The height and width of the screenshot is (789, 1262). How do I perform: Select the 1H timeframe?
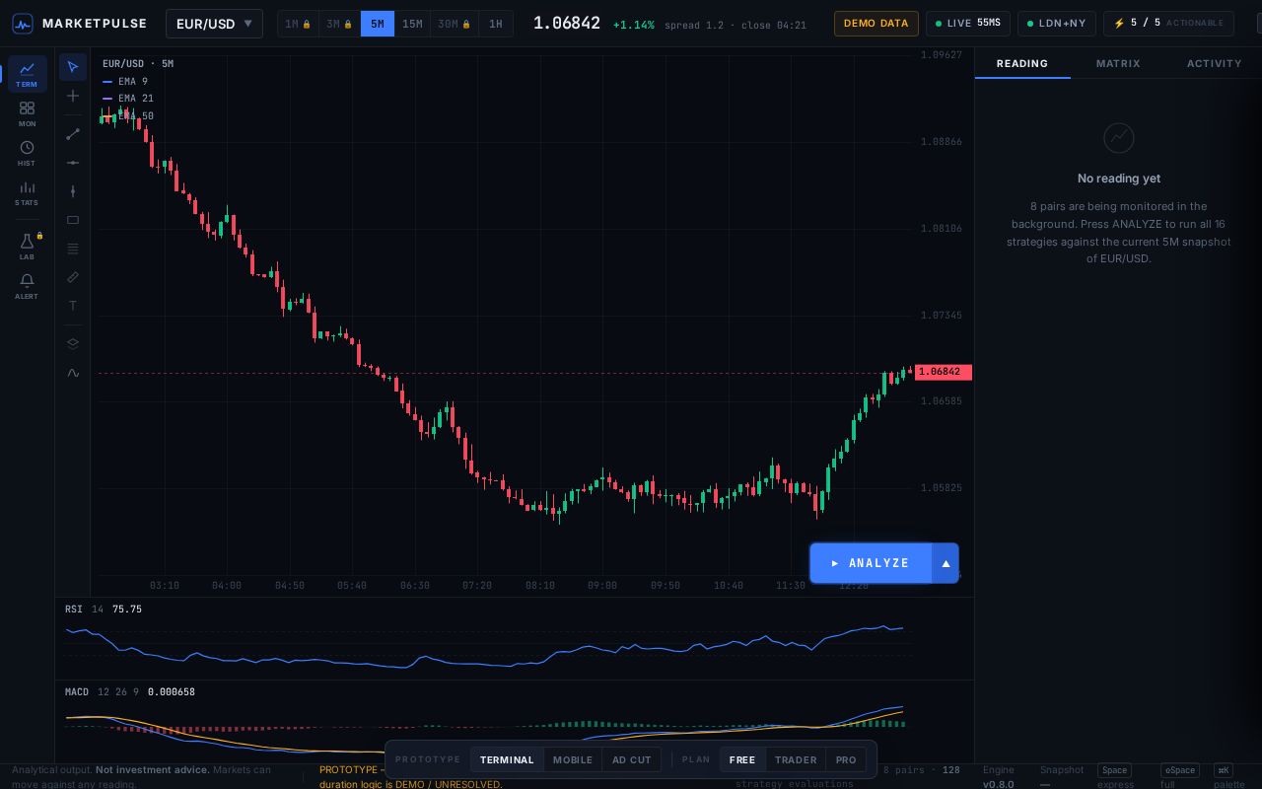tap(496, 24)
